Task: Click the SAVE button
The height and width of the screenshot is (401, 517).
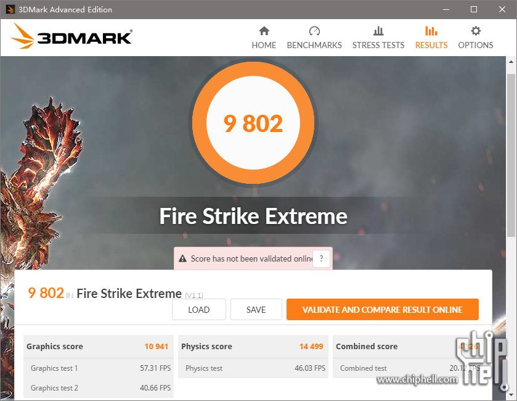Action: tap(256, 310)
